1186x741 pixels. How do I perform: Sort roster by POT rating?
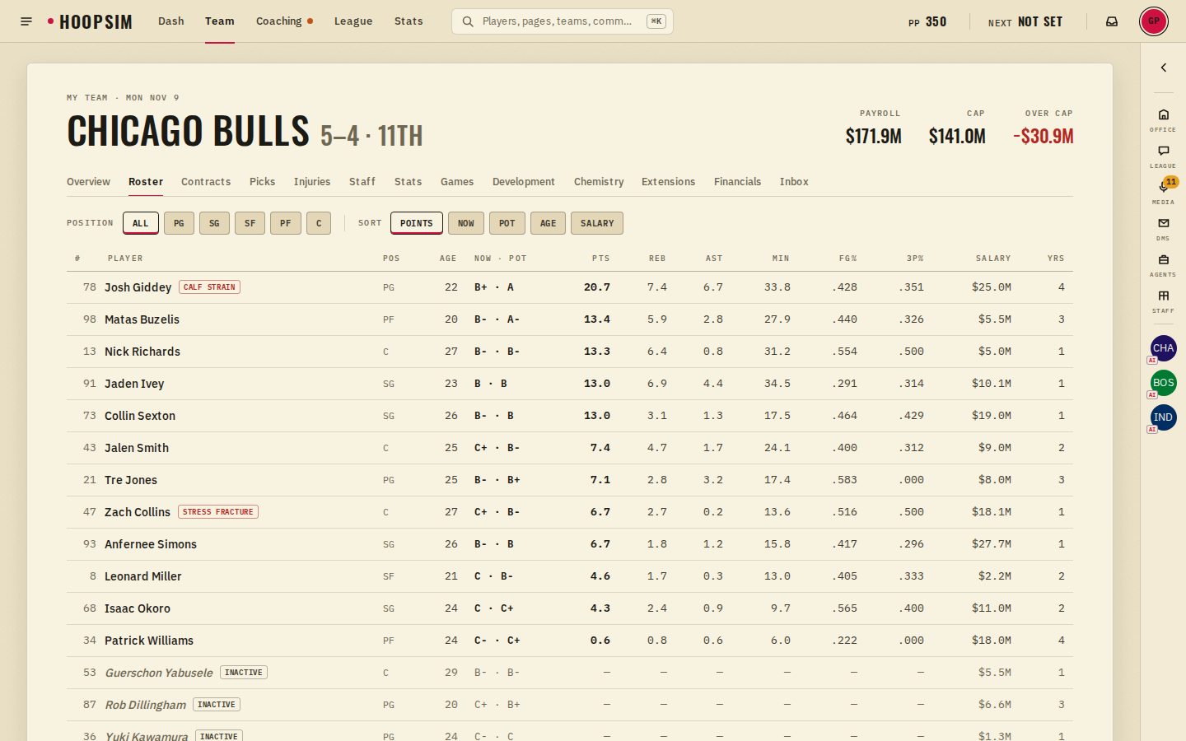[x=507, y=223]
